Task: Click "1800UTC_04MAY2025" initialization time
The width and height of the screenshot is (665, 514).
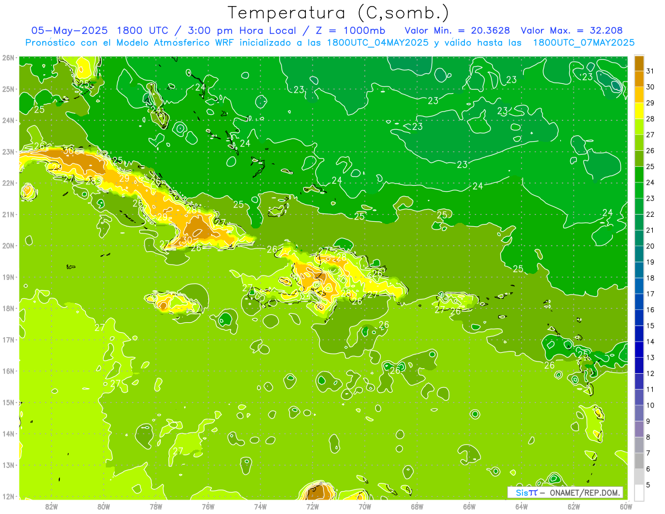Action: click(x=378, y=43)
